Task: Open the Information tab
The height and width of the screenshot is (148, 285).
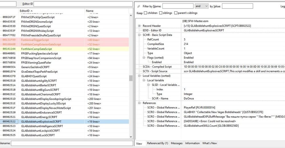Action: (x=192, y=143)
